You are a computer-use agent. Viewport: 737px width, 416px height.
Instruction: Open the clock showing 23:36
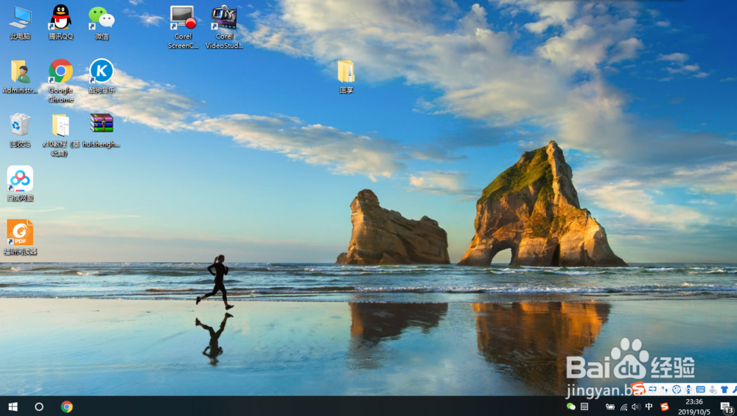694,406
